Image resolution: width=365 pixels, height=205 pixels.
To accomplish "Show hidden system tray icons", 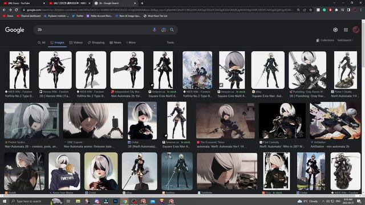I will pyautogui.click(x=323, y=201).
